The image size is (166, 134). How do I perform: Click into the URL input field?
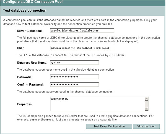tap(82, 48)
